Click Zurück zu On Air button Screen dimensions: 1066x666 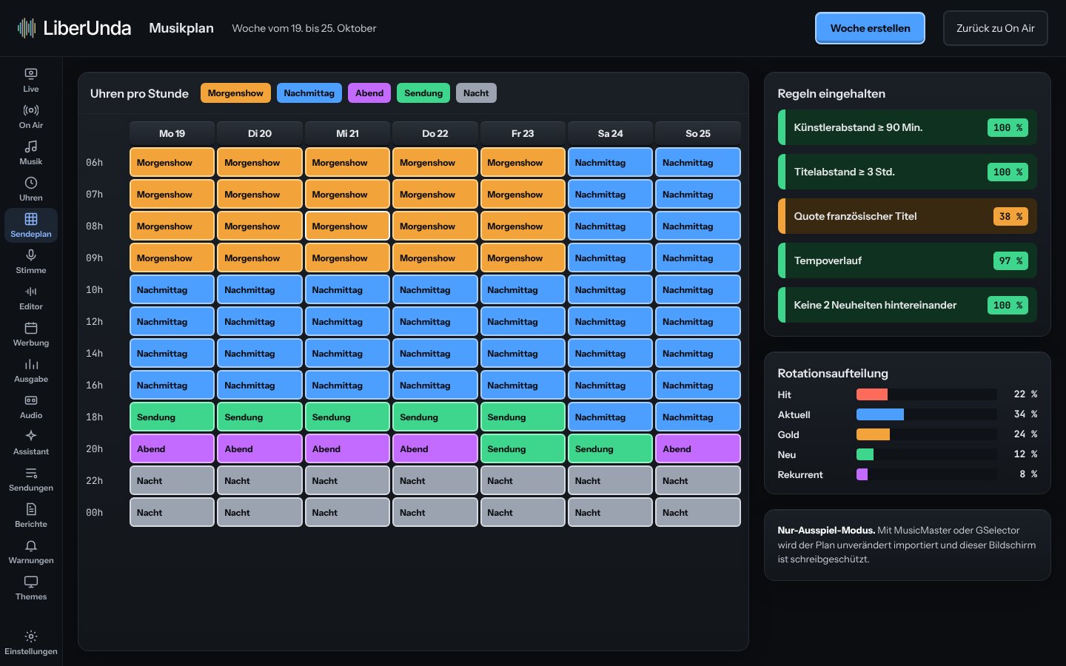click(995, 28)
